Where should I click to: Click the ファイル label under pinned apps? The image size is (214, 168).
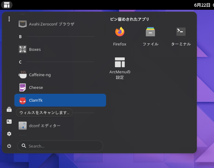pyautogui.click(x=150, y=44)
